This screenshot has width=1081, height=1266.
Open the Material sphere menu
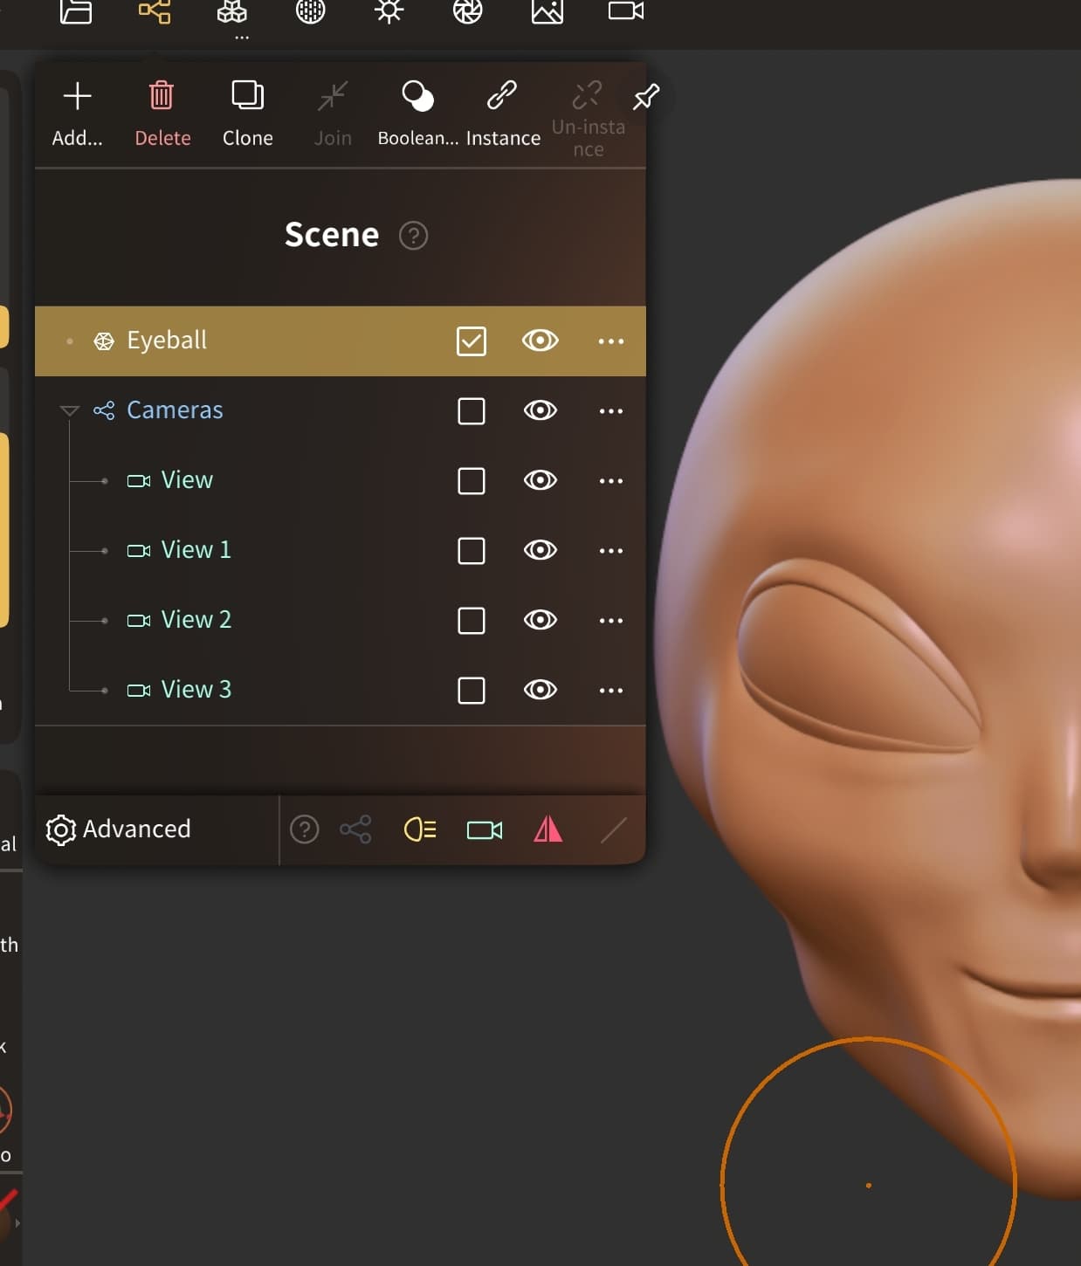click(311, 11)
